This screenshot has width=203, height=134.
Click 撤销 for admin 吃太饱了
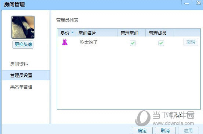point(191,42)
